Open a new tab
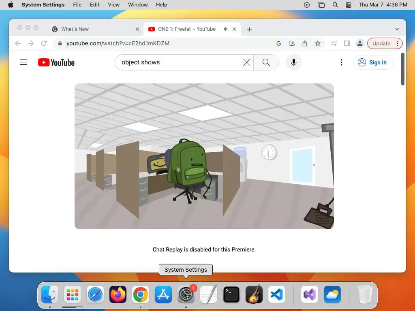415x311 pixels. coord(249,29)
